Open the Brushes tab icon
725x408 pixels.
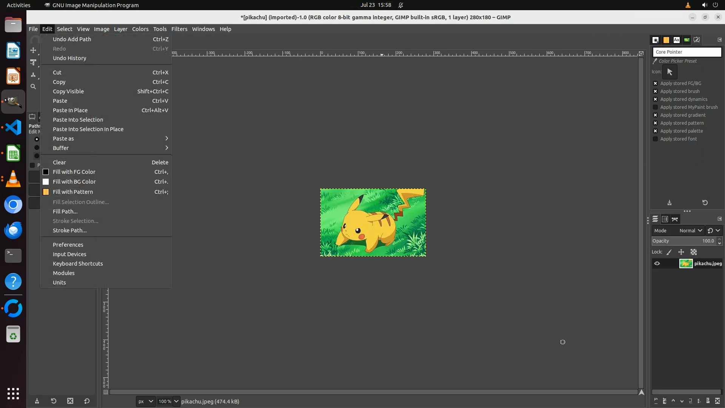pyautogui.click(x=656, y=40)
